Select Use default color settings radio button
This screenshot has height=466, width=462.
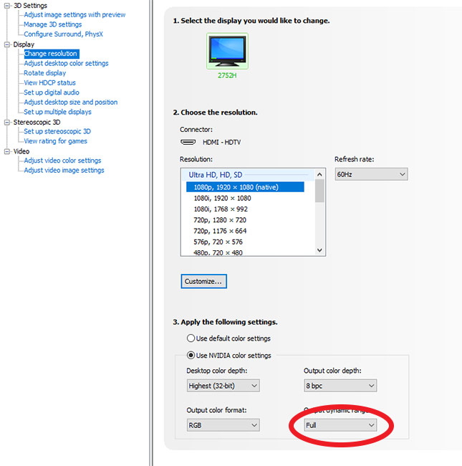(191, 338)
